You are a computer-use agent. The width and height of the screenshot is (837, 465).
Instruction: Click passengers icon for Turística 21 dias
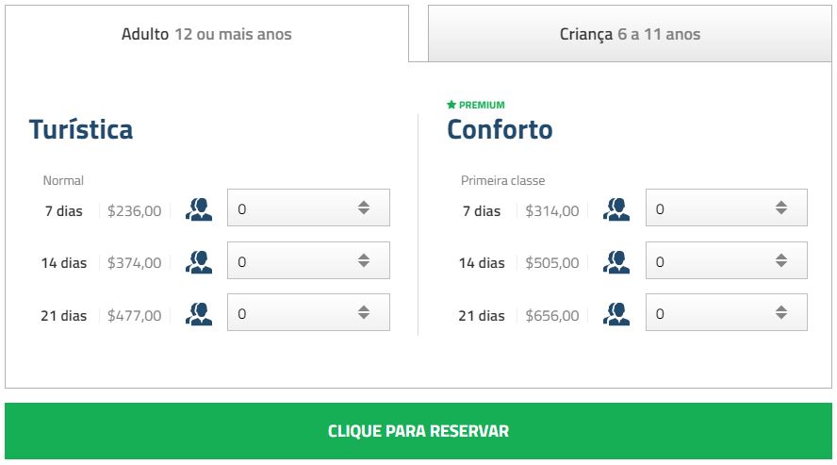tap(199, 314)
